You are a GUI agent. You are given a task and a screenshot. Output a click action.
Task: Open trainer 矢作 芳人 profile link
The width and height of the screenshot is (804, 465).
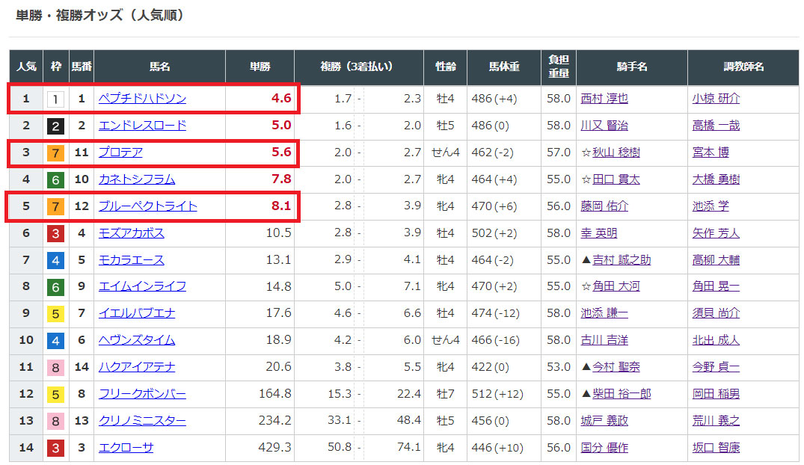pyautogui.click(x=716, y=233)
